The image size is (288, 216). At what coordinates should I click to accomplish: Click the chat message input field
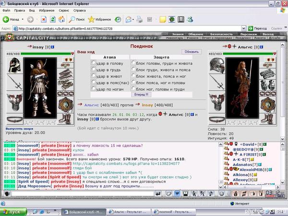coord(83,193)
